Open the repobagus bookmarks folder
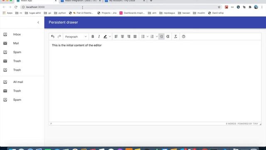266x150 pixels. [167, 13]
